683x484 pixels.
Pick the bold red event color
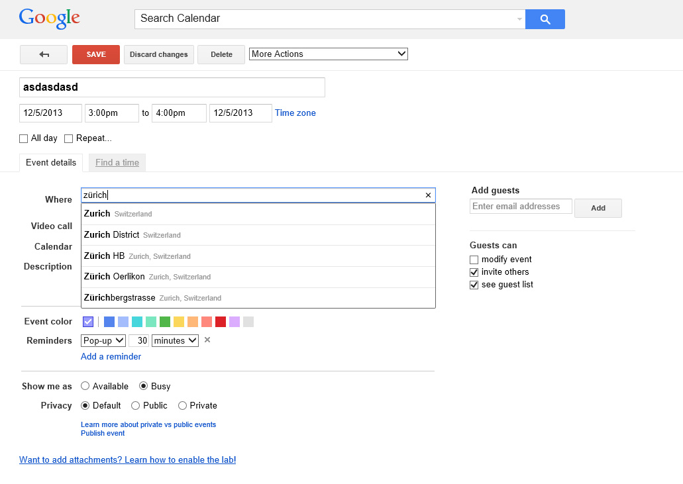click(221, 322)
